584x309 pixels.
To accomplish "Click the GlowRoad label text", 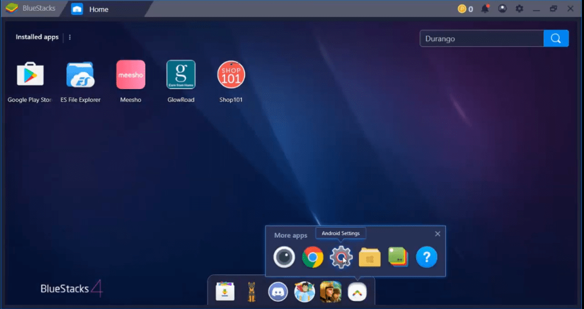I will click(181, 100).
